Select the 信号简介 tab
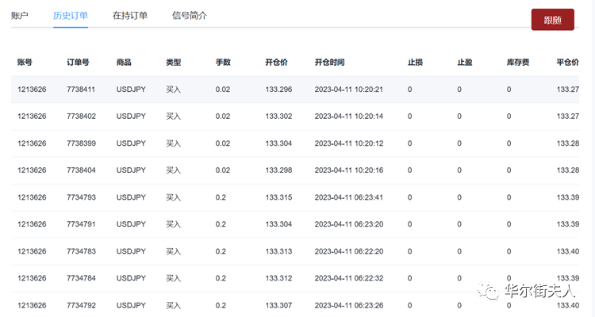 [190, 16]
